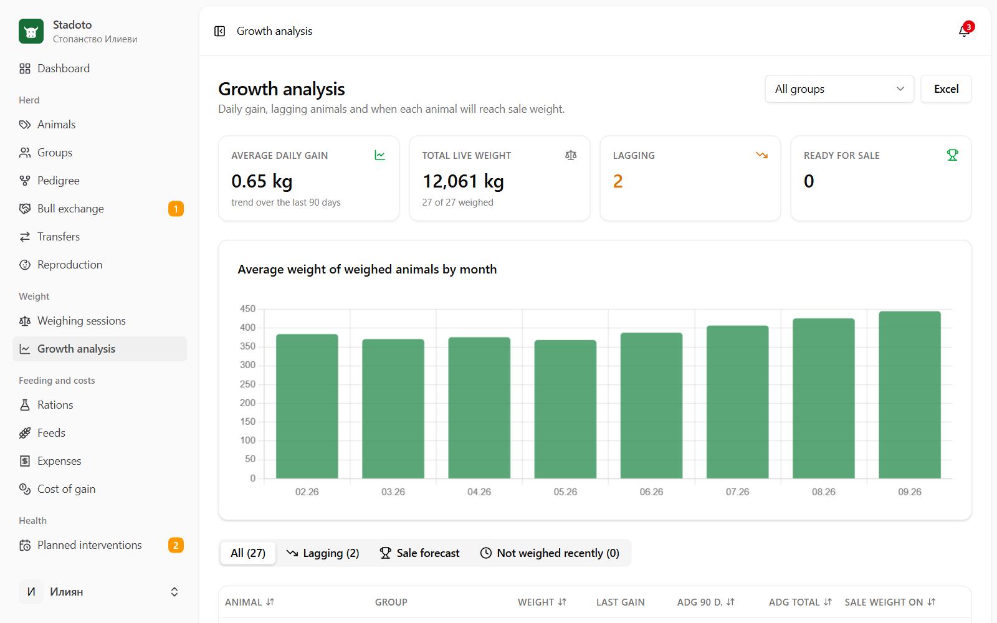Click Bull exchange handshake icon
Screen dimensions: 997x623
click(x=25, y=209)
